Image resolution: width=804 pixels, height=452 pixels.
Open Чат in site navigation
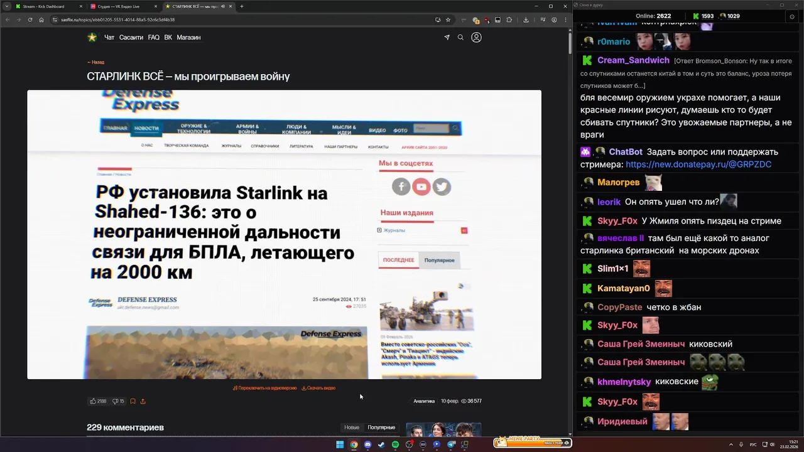[109, 37]
